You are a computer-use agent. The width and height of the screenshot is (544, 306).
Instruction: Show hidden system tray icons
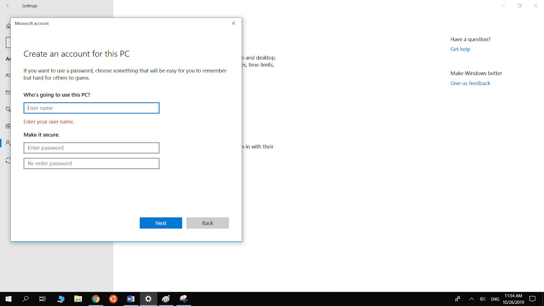click(x=472, y=299)
